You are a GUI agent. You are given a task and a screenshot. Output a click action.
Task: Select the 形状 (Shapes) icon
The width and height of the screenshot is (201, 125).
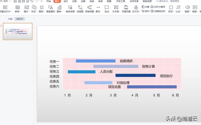click(x=34, y=7)
